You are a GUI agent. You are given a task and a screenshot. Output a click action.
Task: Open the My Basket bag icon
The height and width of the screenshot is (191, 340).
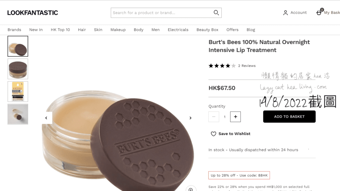point(319,13)
